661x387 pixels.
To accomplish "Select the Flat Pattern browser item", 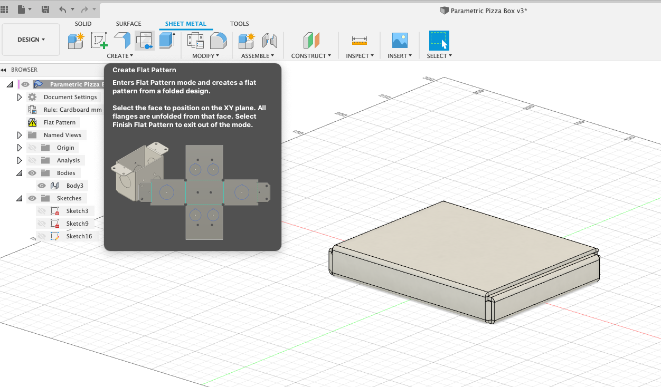I will 60,122.
